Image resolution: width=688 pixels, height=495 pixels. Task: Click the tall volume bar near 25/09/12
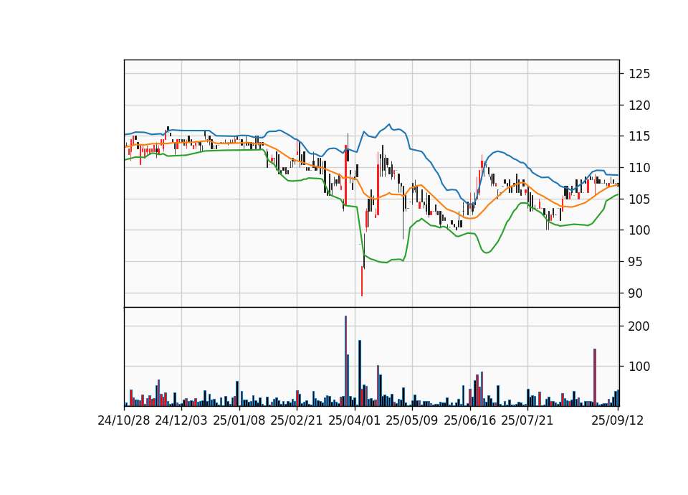(595, 377)
